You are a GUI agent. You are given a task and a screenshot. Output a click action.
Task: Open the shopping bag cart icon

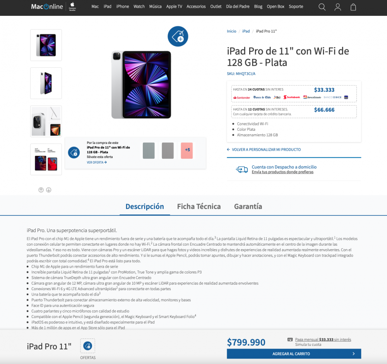pyautogui.click(x=353, y=7)
